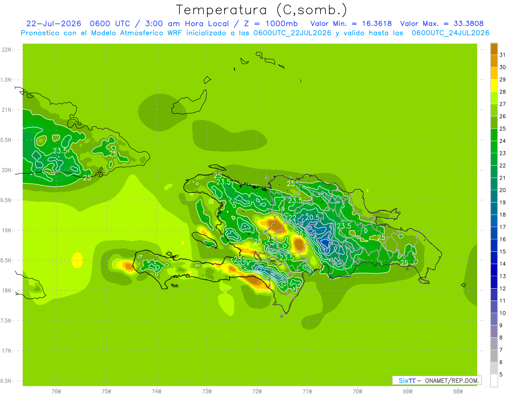
Task: Click the '72W' longitude axis label
Action: pos(257,391)
